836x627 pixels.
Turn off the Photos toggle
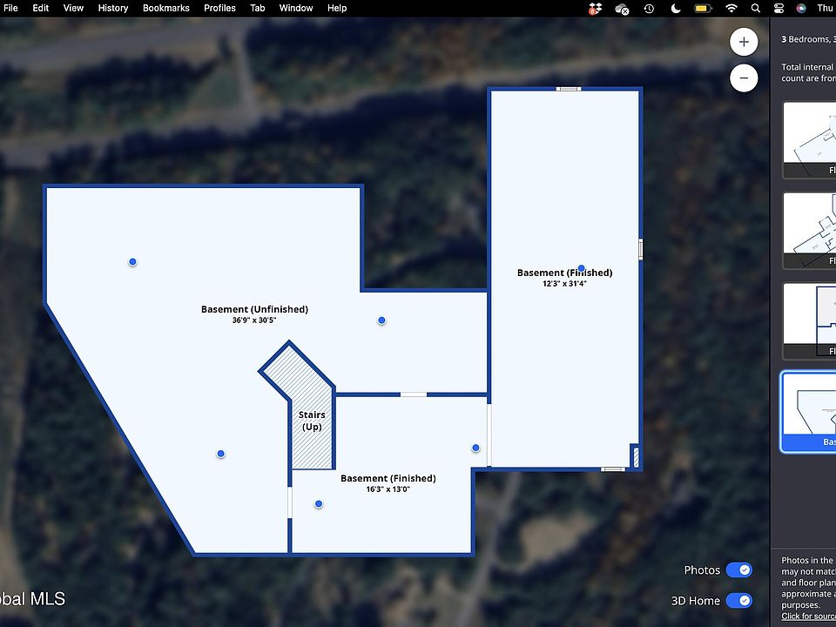pos(738,570)
